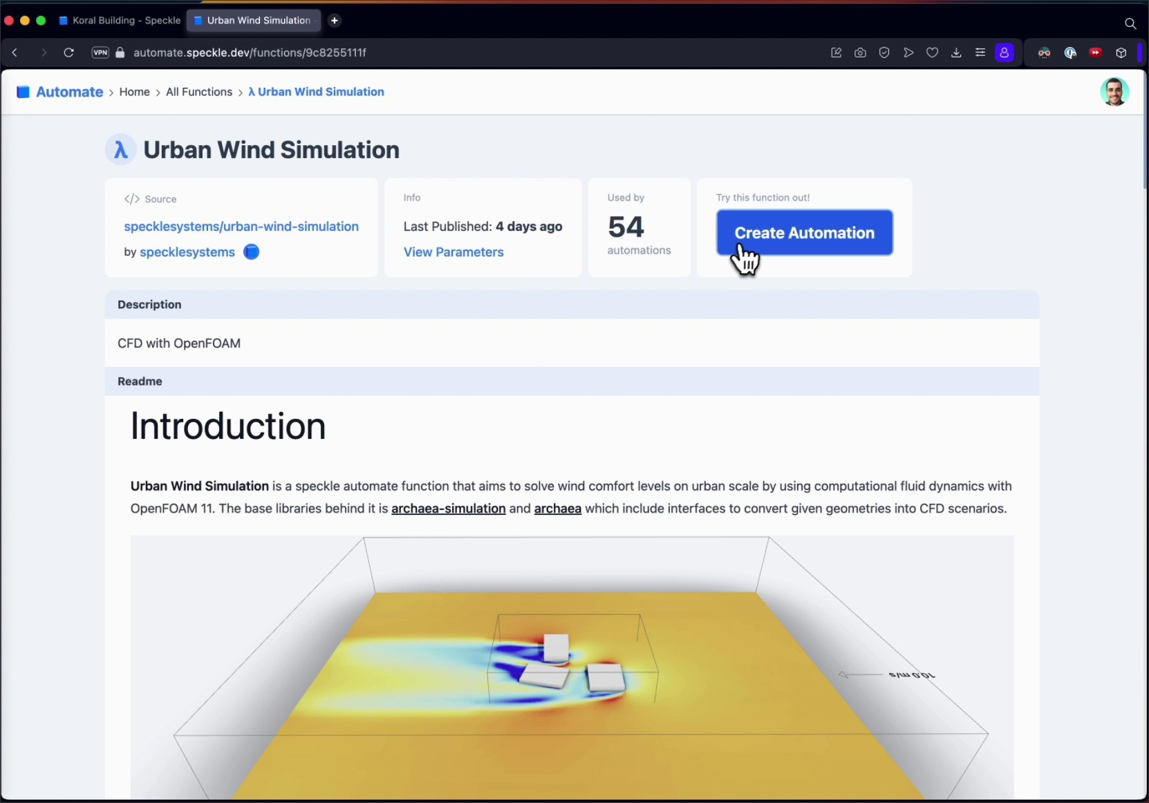Image resolution: width=1149 pixels, height=803 pixels.
Task: Switch to Koral Building - Speckle tab
Action: 120,21
